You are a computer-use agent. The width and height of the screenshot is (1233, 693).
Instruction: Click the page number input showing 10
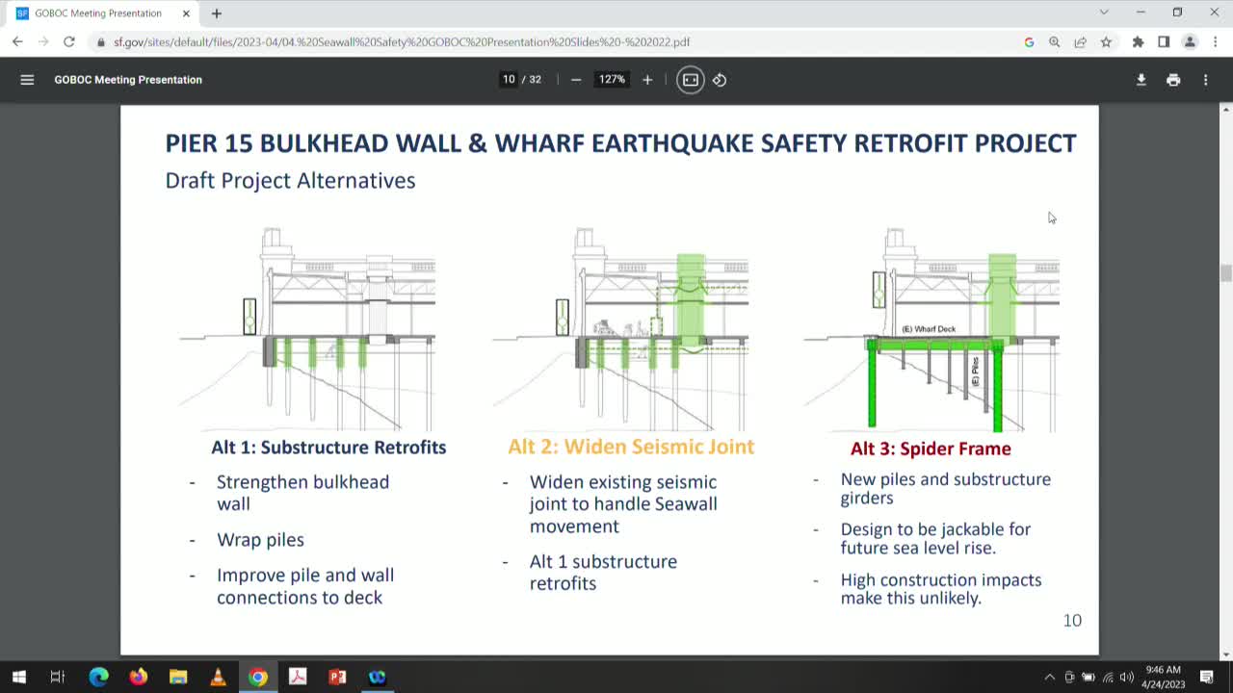pos(508,80)
